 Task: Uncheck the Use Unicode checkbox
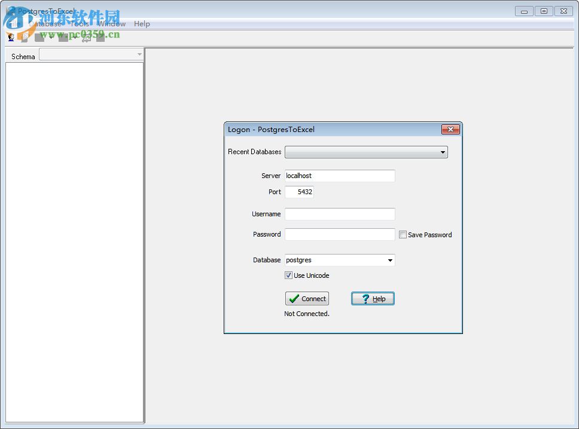[x=288, y=275]
